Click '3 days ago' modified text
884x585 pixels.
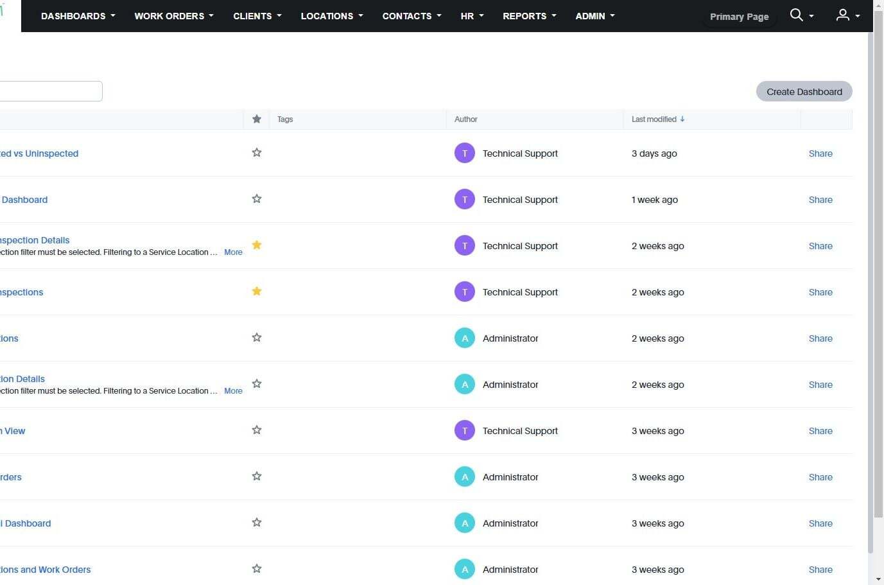[654, 153]
